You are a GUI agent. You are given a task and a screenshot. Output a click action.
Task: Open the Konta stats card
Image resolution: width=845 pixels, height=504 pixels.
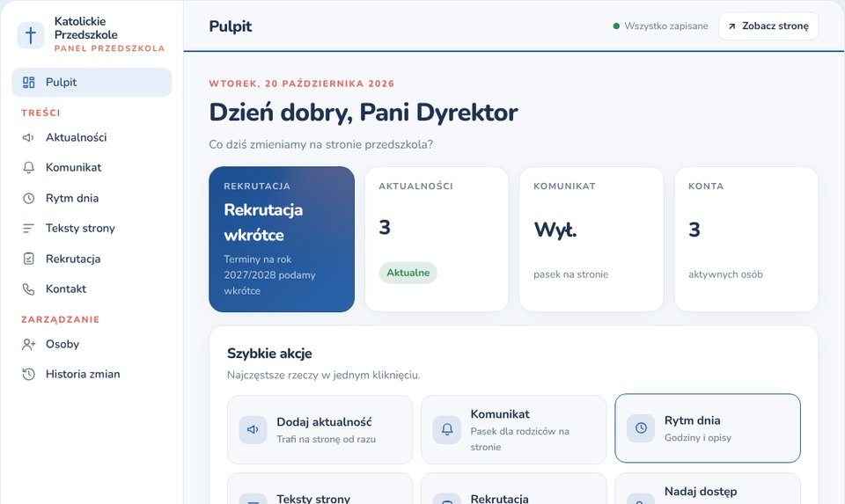pos(746,239)
